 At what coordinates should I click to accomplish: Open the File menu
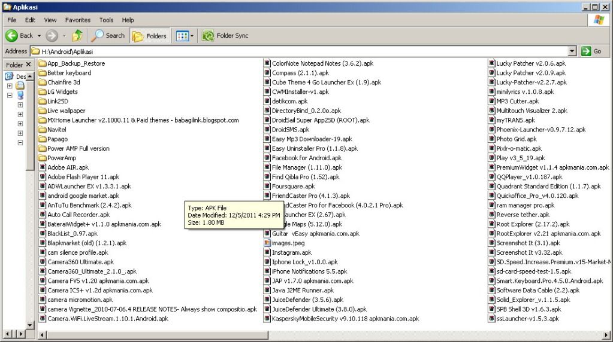[12, 20]
